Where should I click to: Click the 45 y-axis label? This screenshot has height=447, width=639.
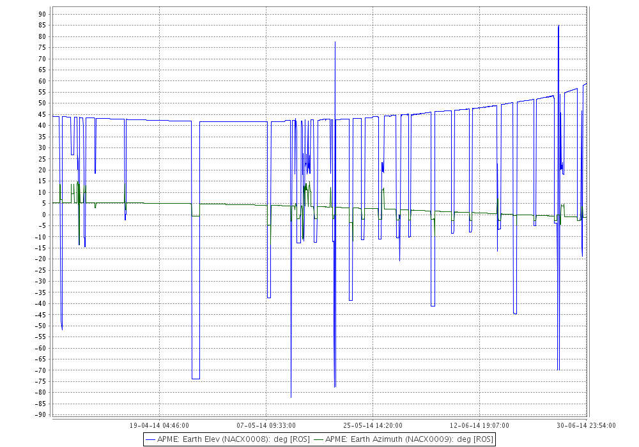pos(42,114)
